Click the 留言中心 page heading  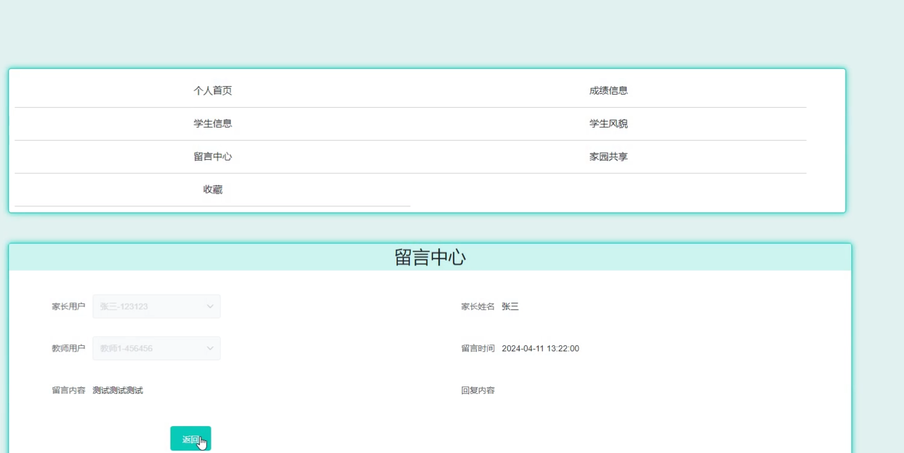point(430,257)
